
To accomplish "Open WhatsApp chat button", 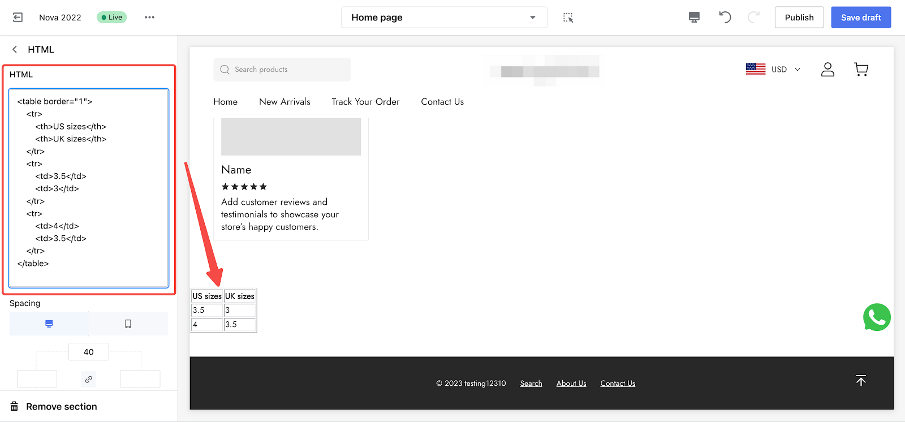I will click(877, 317).
